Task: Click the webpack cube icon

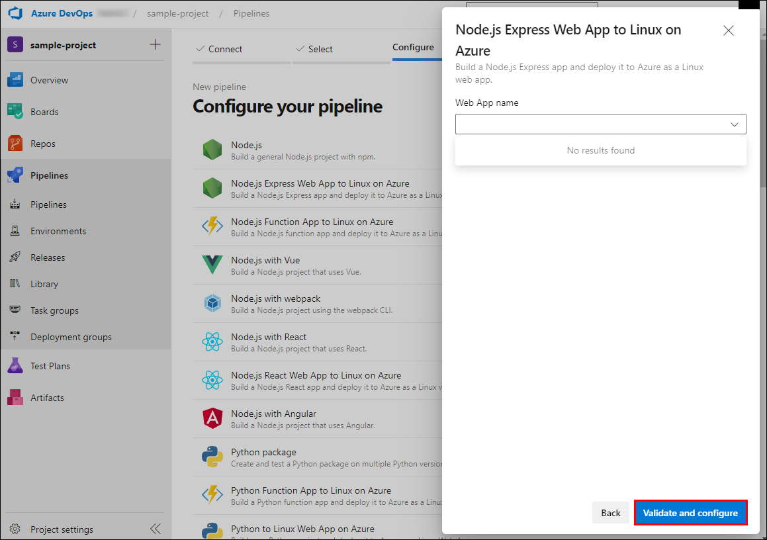Action: pos(212,303)
